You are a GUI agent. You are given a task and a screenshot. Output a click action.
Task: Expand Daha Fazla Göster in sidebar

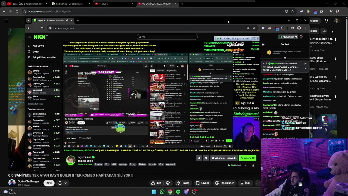pos(35,104)
